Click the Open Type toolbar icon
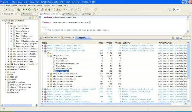 tap(57, 9)
